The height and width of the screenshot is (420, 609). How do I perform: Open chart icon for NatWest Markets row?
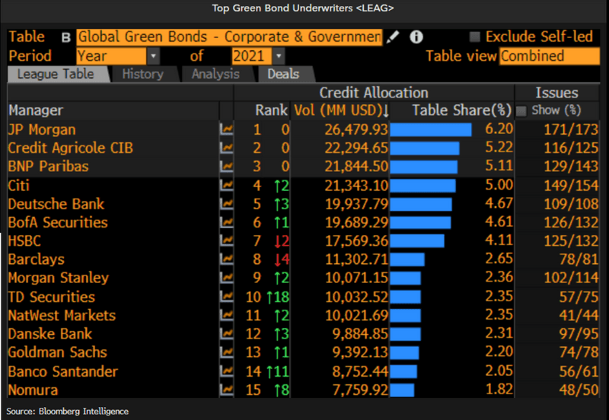226,315
